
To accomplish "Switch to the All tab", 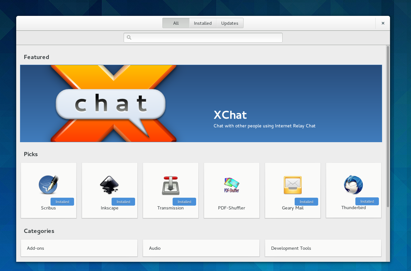I will (176, 23).
